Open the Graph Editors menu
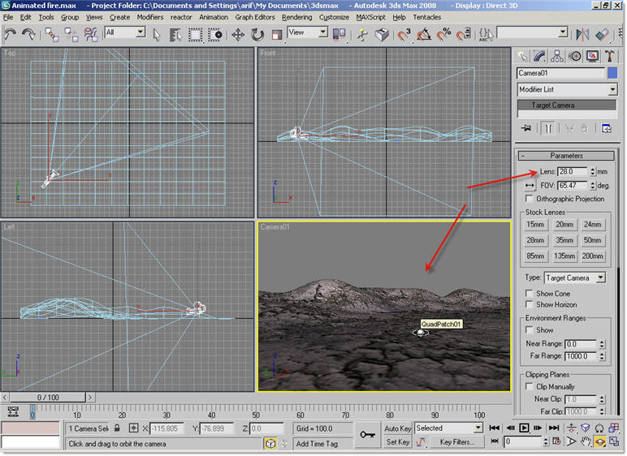Viewport: 627px width, 456px height. (x=255, y=17)
